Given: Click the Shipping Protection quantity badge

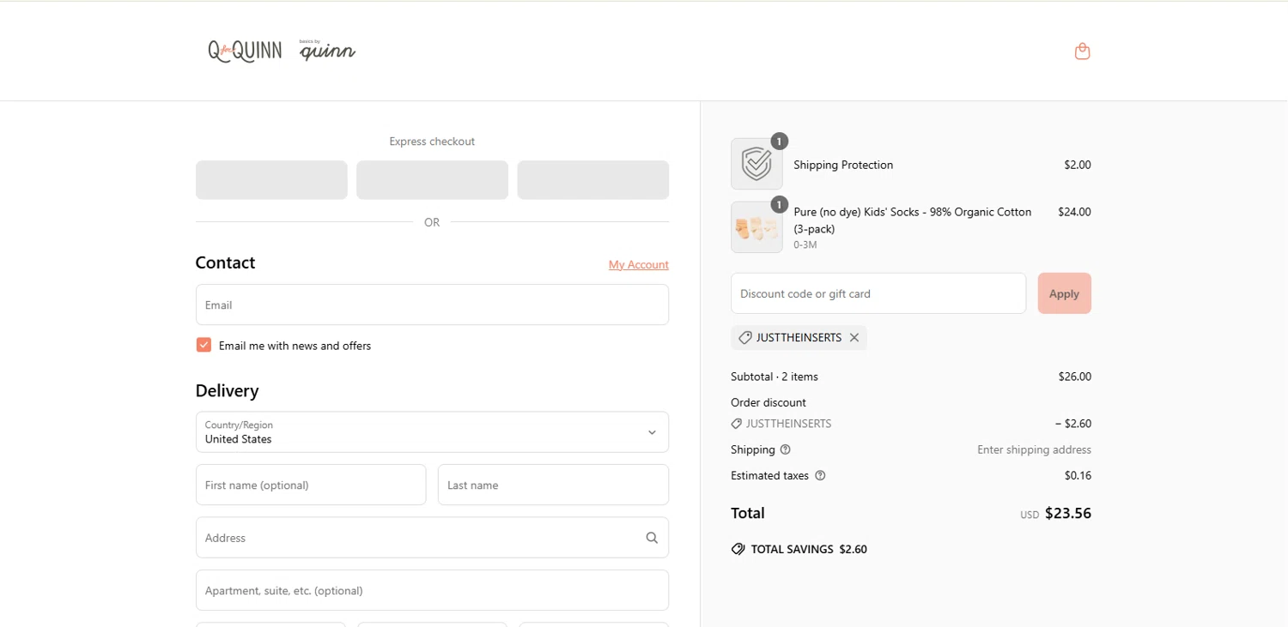Looking at the screenshot, I should click(779, 142).
